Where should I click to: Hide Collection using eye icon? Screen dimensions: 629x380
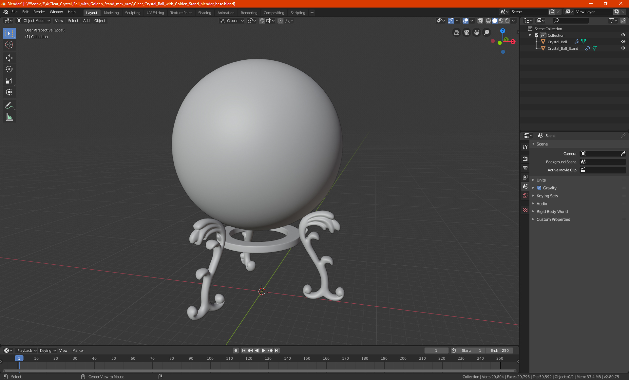click(623, 35)
